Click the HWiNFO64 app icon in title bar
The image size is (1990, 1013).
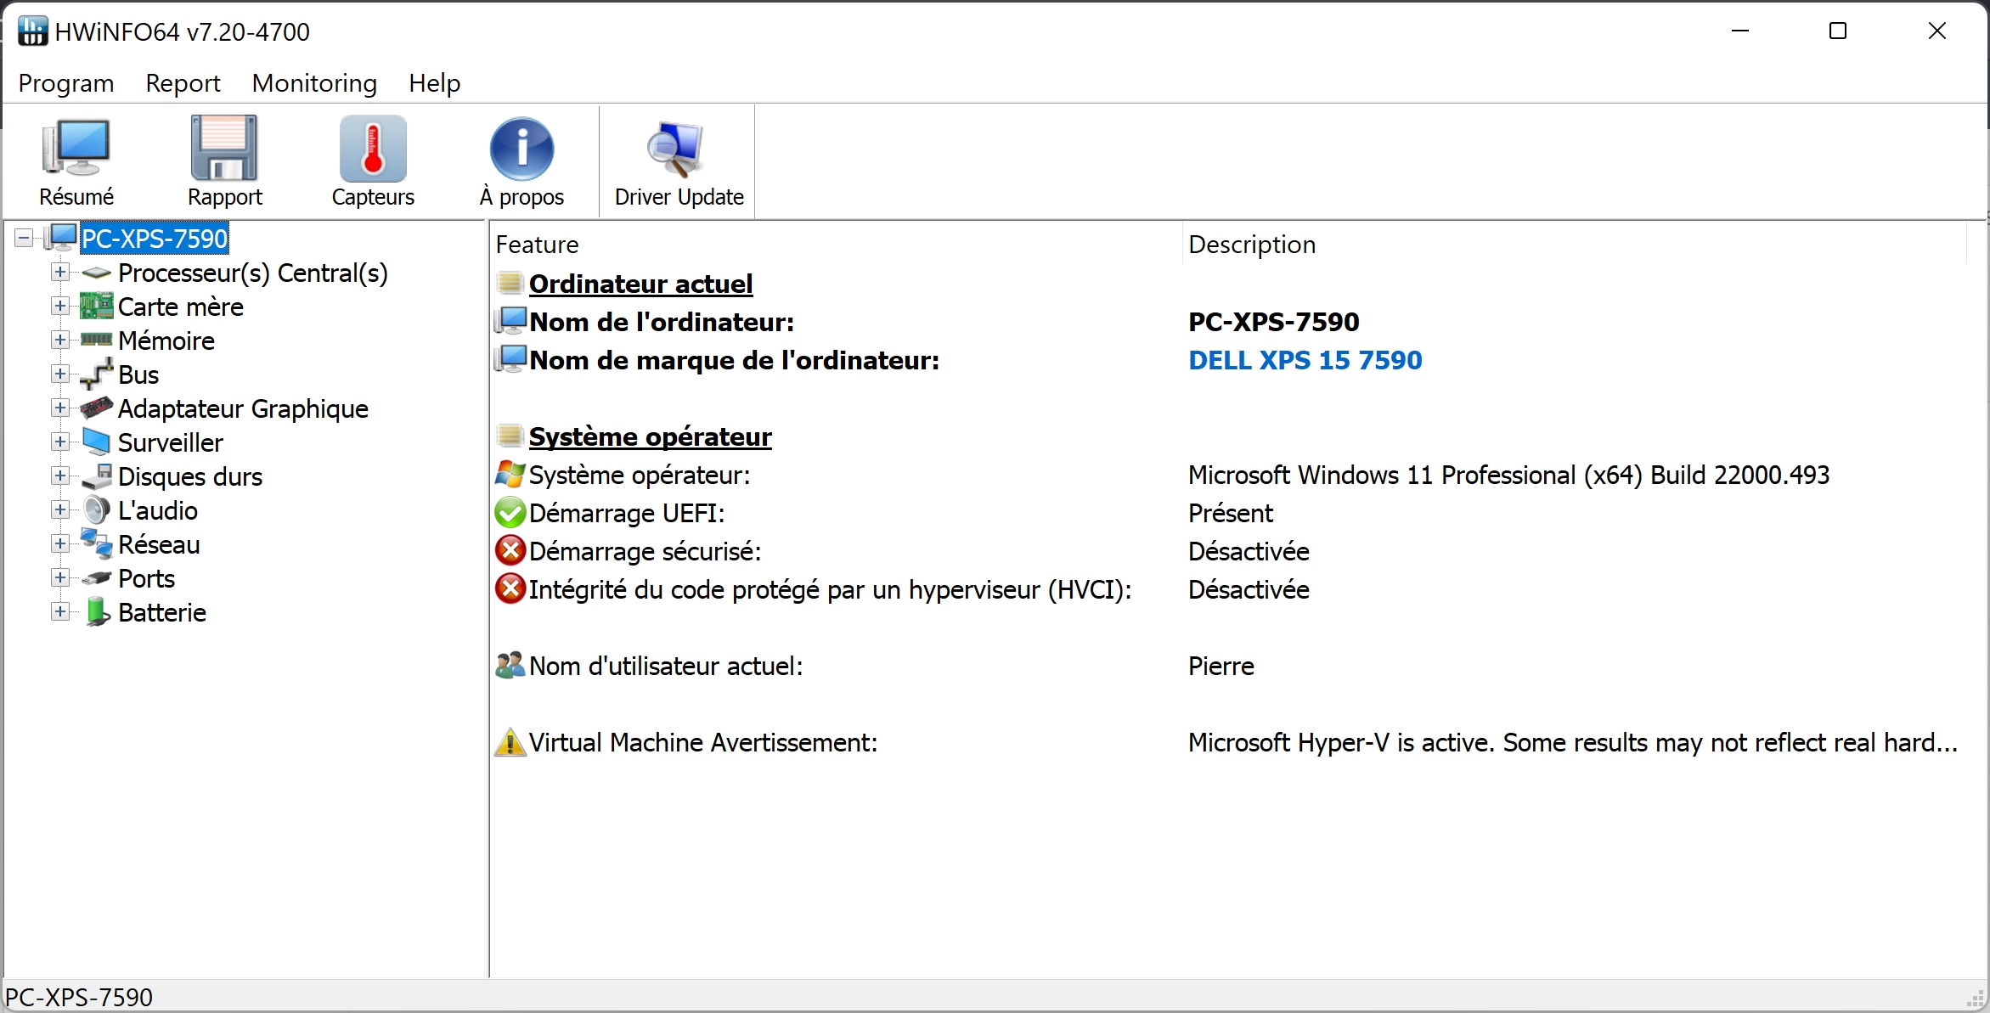(32, 31)
